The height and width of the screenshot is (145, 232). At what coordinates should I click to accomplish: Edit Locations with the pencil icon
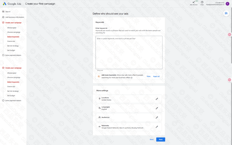tap(157, 99)
